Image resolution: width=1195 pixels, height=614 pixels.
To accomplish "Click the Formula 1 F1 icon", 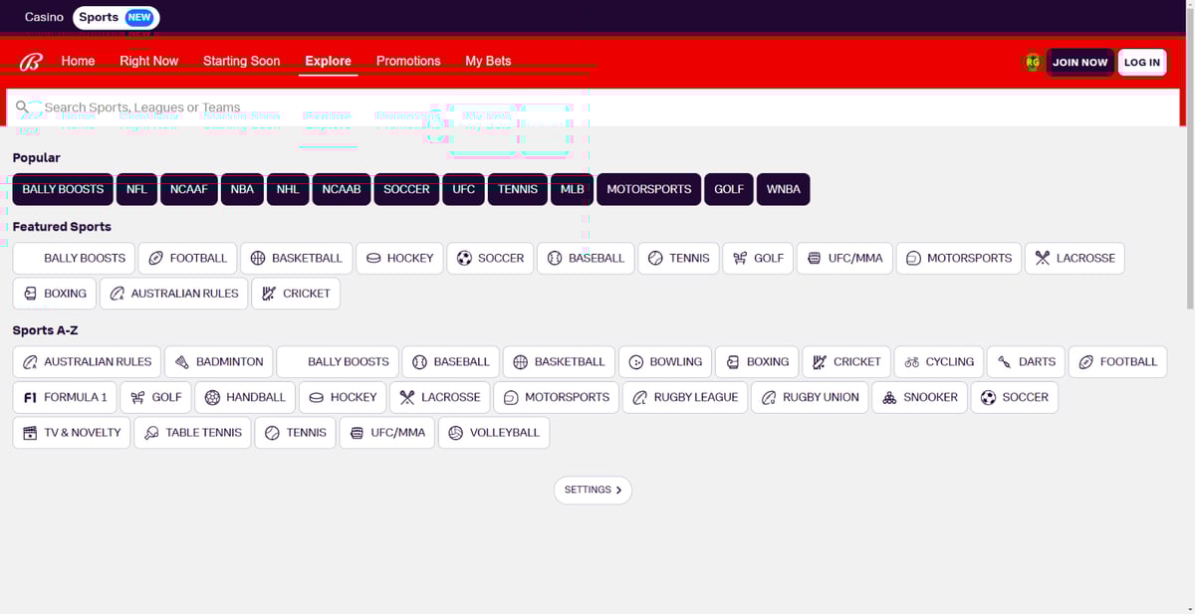I will (x=30, y=398).
